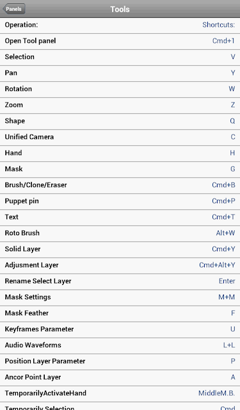Tap the Open Tool panel row
240x410 pixels.
[x=120, y=42]
